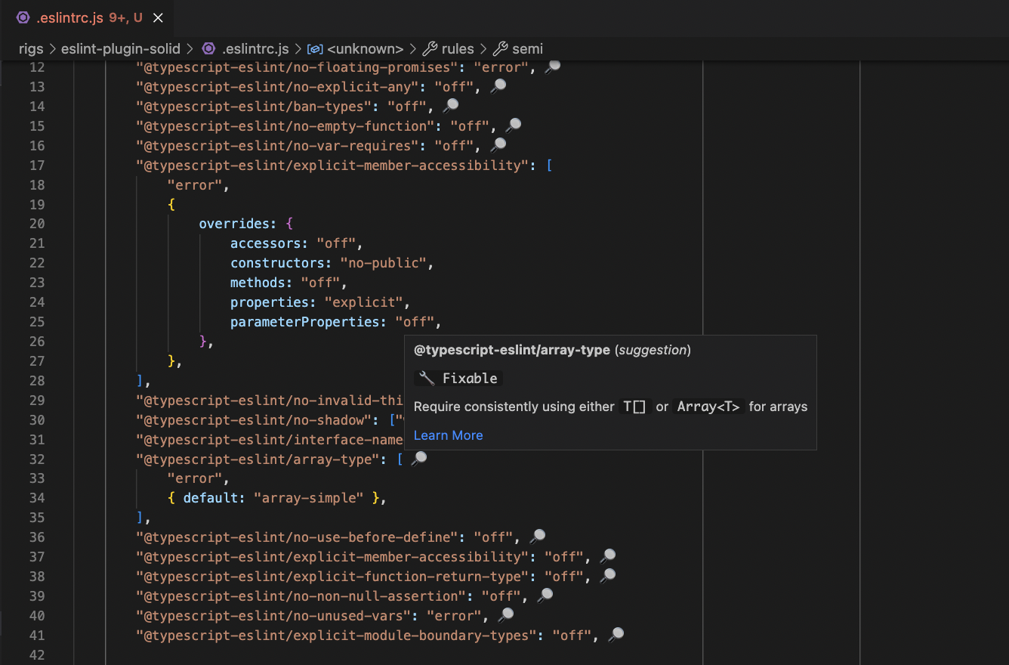The width and height of the screenshot is (1009, 665).
Task: Click the magnifier lens beside no-var-requires
Action: pos(498,144)
